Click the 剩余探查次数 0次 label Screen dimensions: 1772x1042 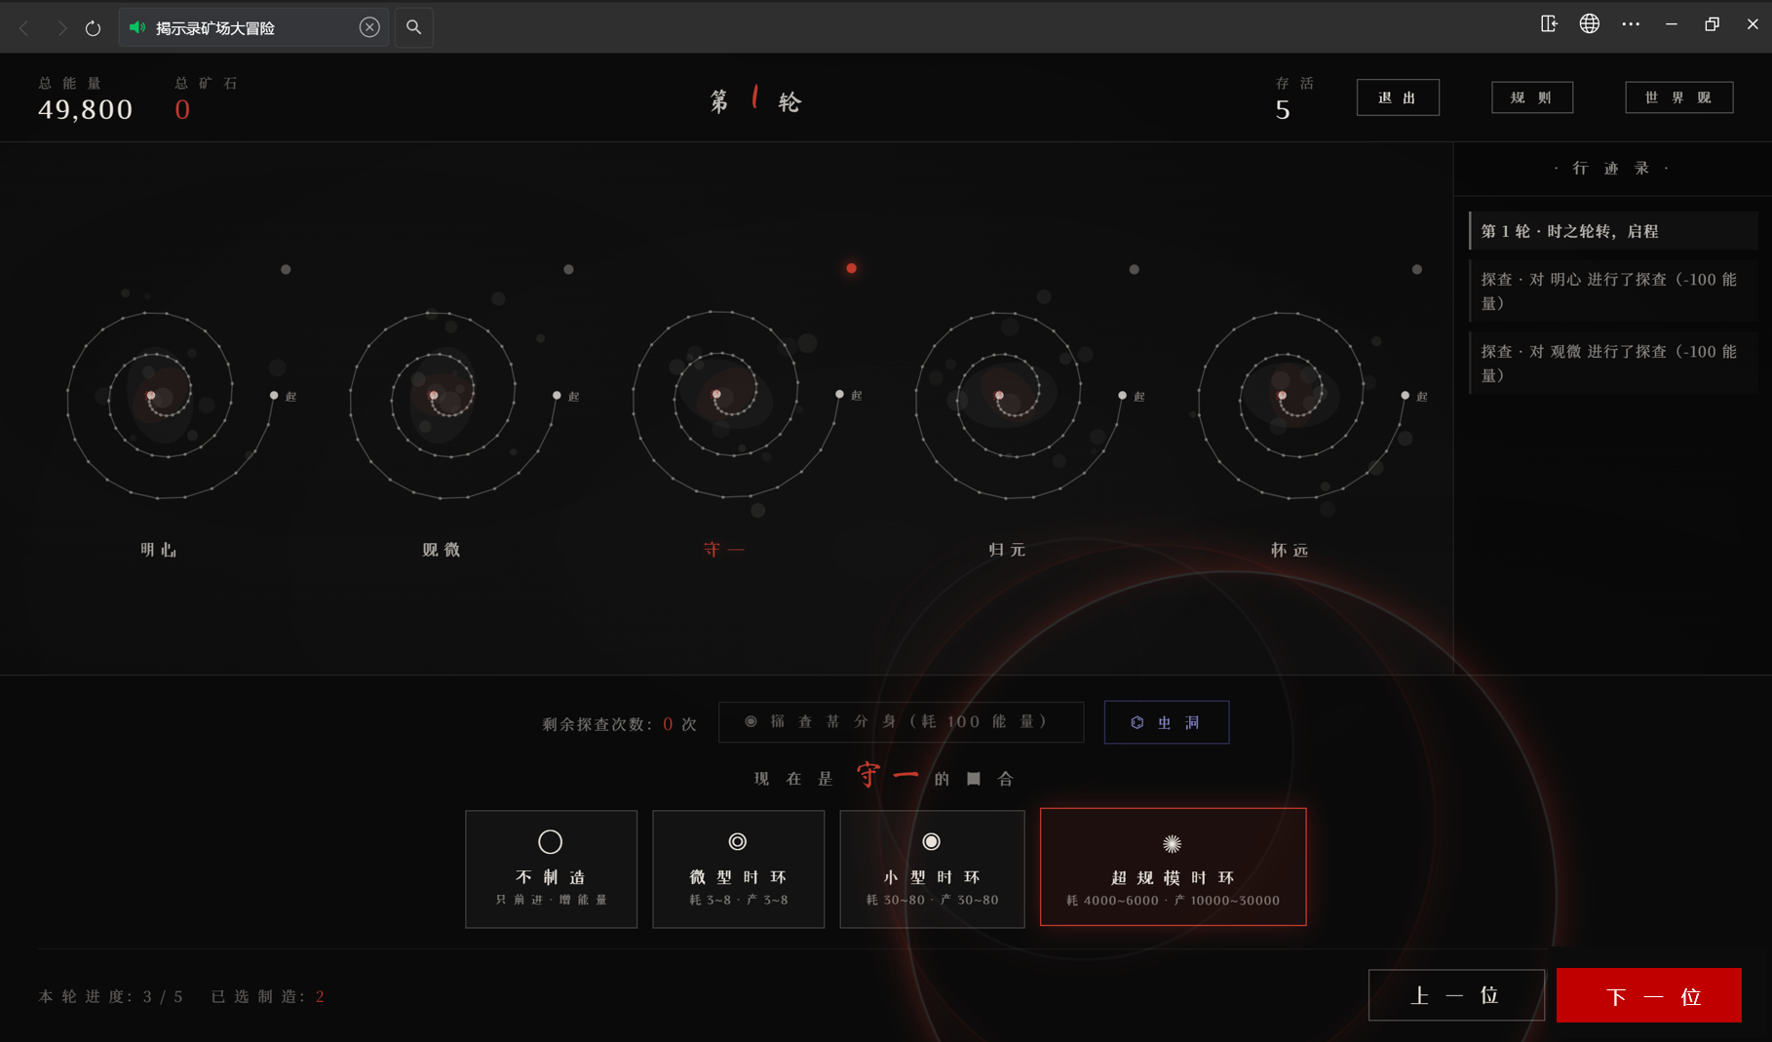click(x=620, y=724)
